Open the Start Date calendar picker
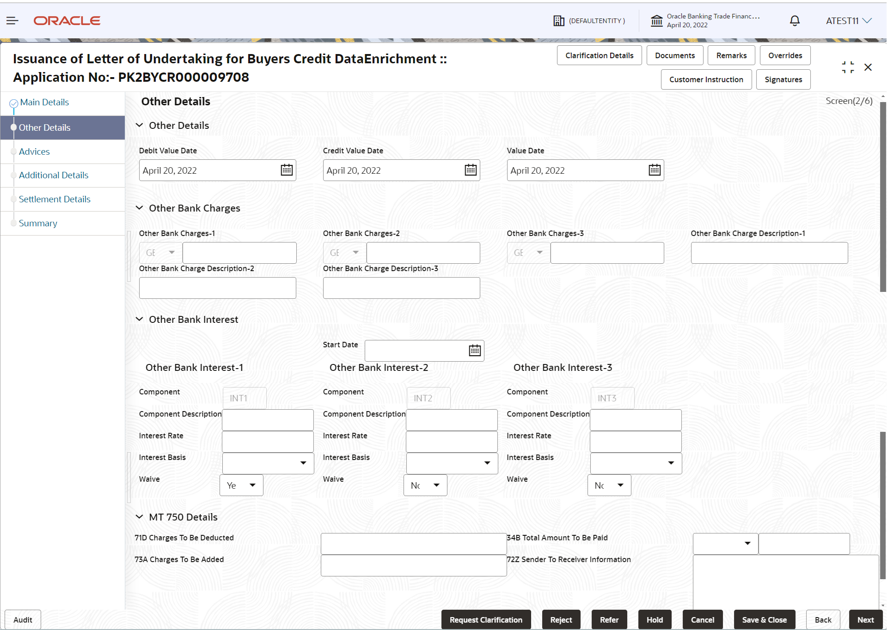The image size is (887, 630). click(475, 351)
